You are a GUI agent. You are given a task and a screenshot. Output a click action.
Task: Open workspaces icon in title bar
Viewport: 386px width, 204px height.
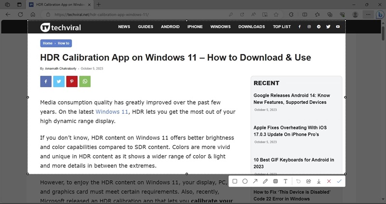pos(7,5)
